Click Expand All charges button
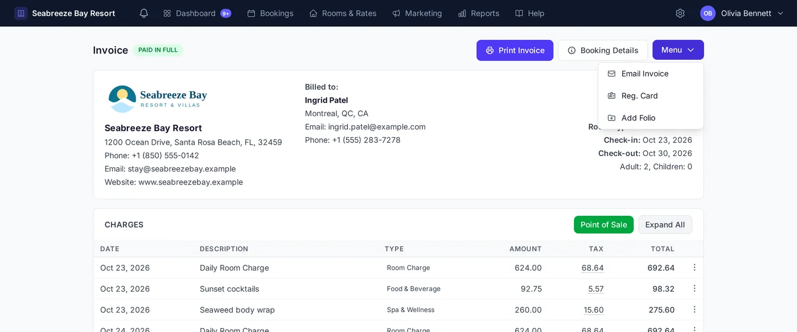This screenshot has width=797, height=332. click(x=665, y=225)
